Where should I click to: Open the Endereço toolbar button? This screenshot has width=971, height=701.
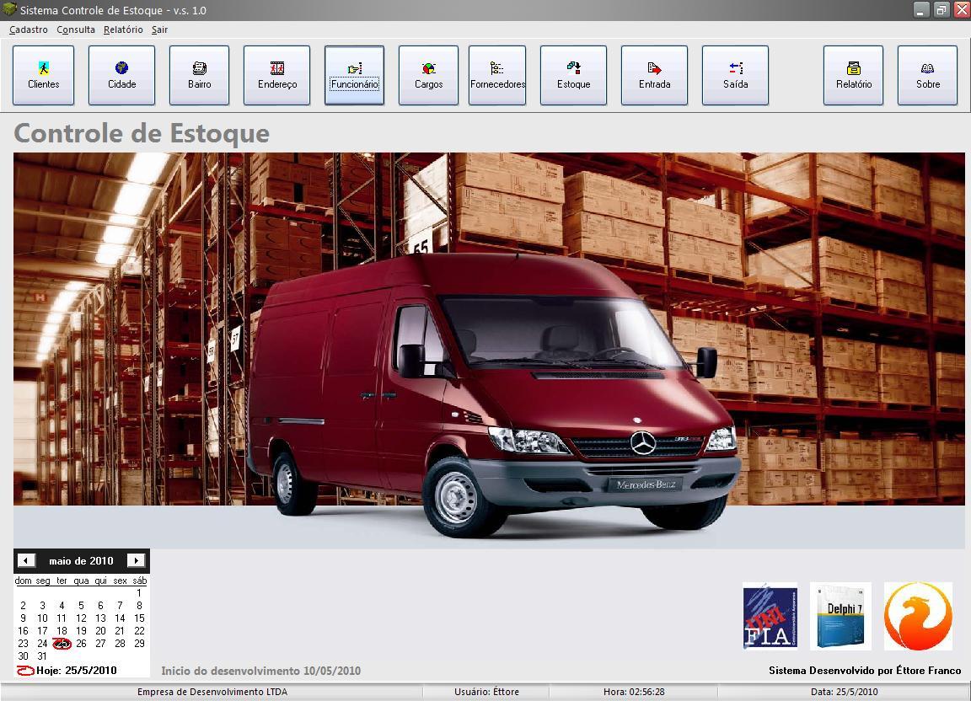coord(276,75)
